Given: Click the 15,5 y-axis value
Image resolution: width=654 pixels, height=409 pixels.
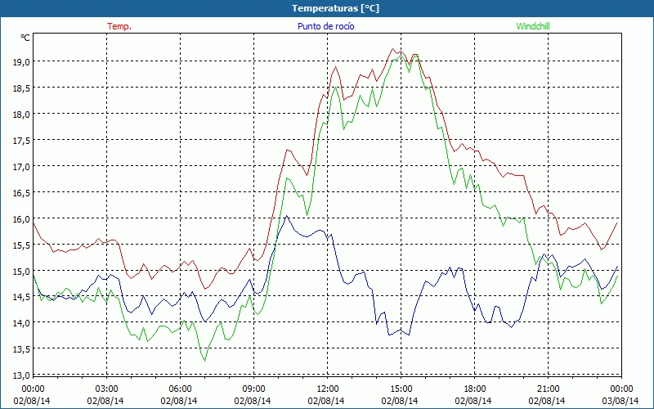Looking at the screenshot, I should tap(22, 245).
